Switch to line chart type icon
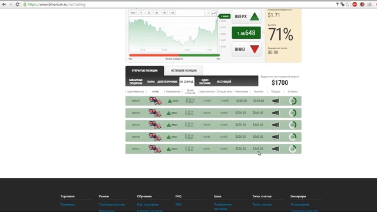This screenshot has width=377, height=212. [214, 14]
